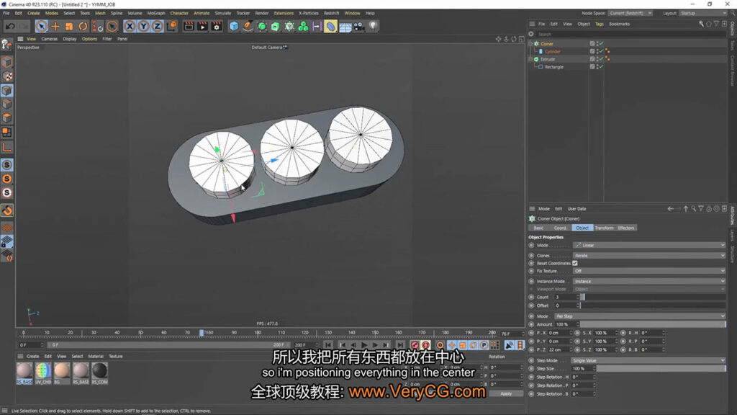Toggle Reset Coordinates checkbox
The height and width of the screenshot is (415, 737).
click(575, 263)
